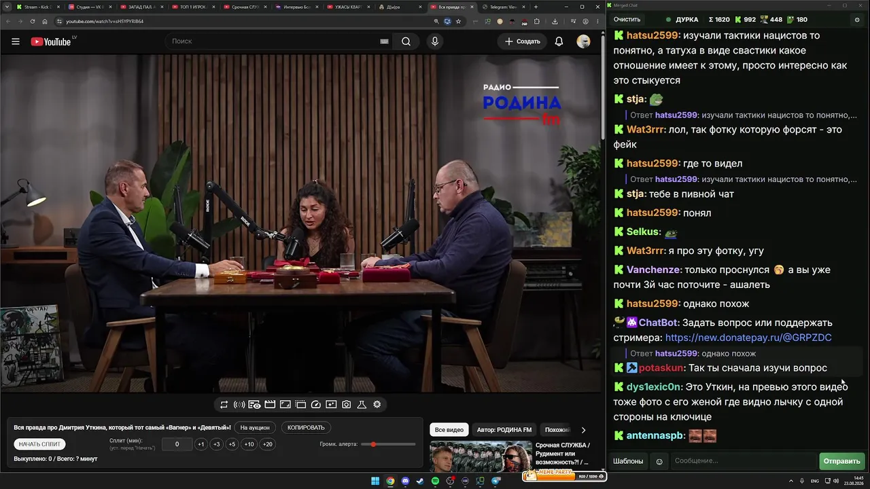Switch to the 'ЗАПАД ПАЛ' tab
870x489 pixels.
(x=141, y=7)
